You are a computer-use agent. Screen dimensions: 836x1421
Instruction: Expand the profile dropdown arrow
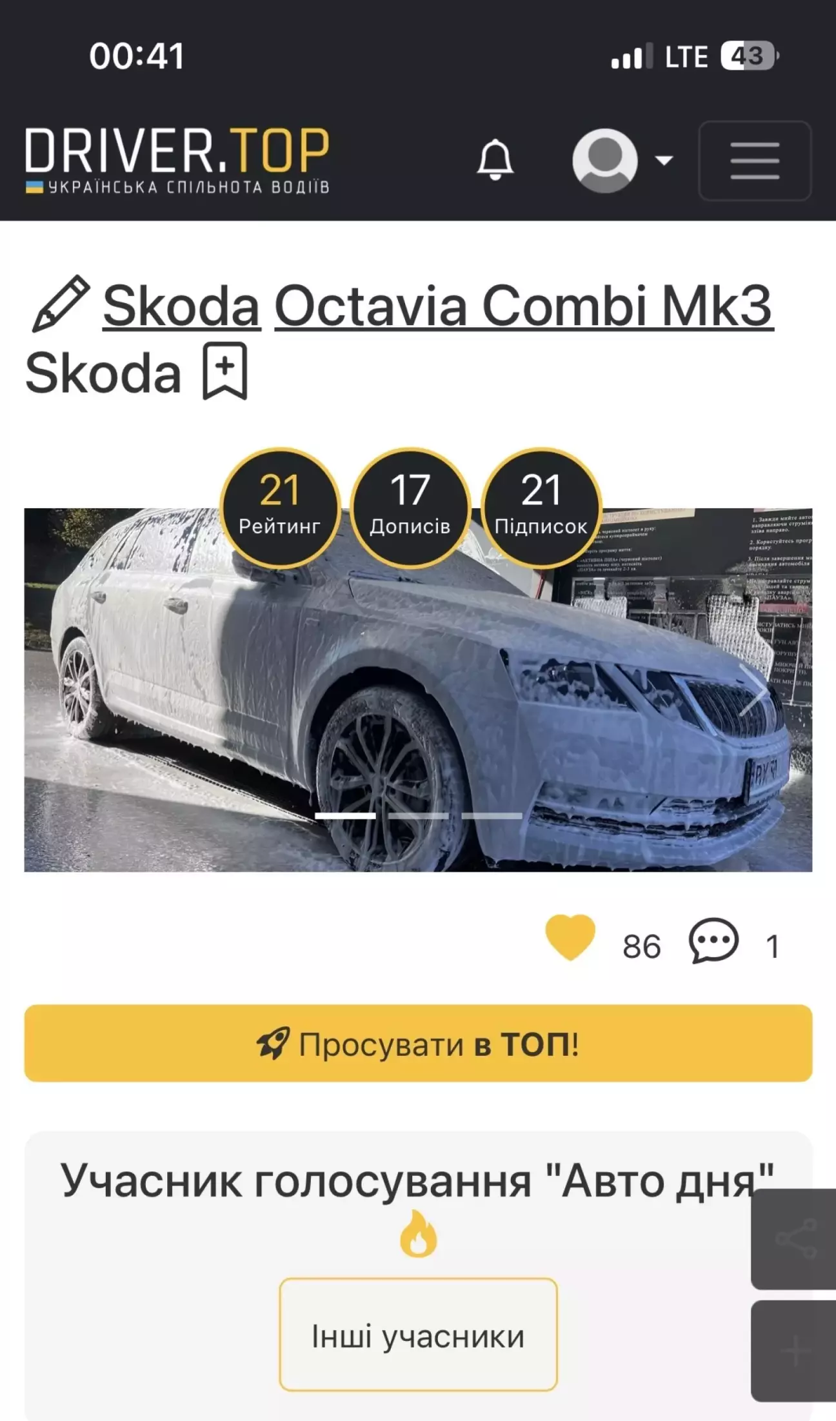pyautogui.click(x=664, y=160)
